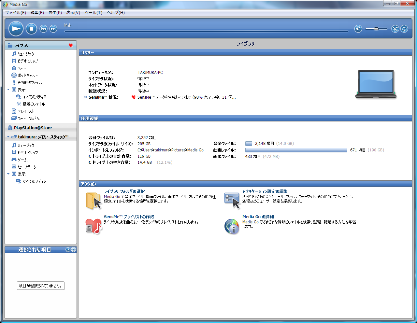
Task: Collapse the takimura メモリースティック device node
Action: point(8,137)
